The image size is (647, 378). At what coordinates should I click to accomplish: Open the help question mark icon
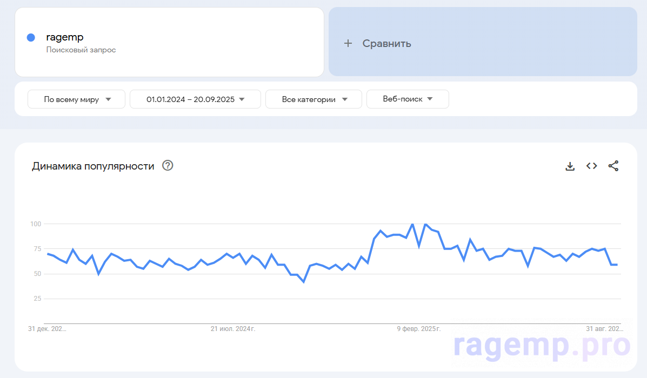click(x=168, y=165)
